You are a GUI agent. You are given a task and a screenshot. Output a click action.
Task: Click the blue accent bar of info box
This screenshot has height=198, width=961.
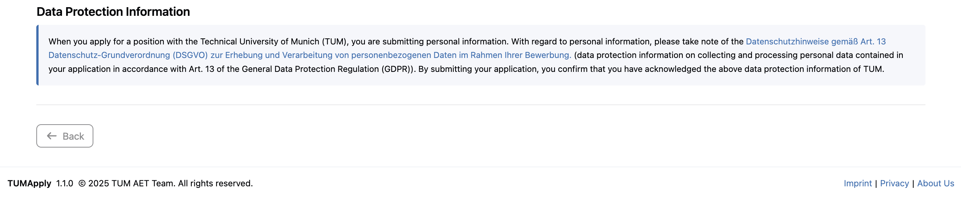tap(37, 55)
